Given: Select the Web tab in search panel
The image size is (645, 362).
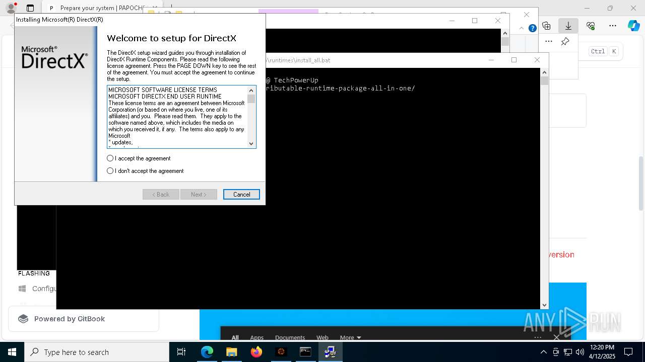Looking at the screenshot, I should pos(322,337).
